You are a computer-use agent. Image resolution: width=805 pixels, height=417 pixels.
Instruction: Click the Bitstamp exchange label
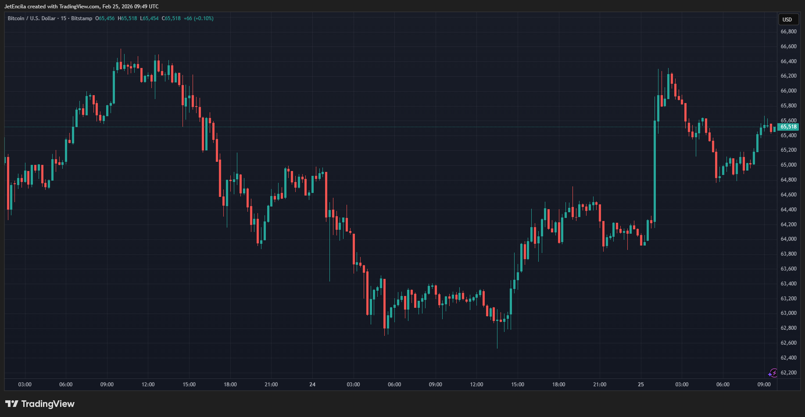point(82,18)
